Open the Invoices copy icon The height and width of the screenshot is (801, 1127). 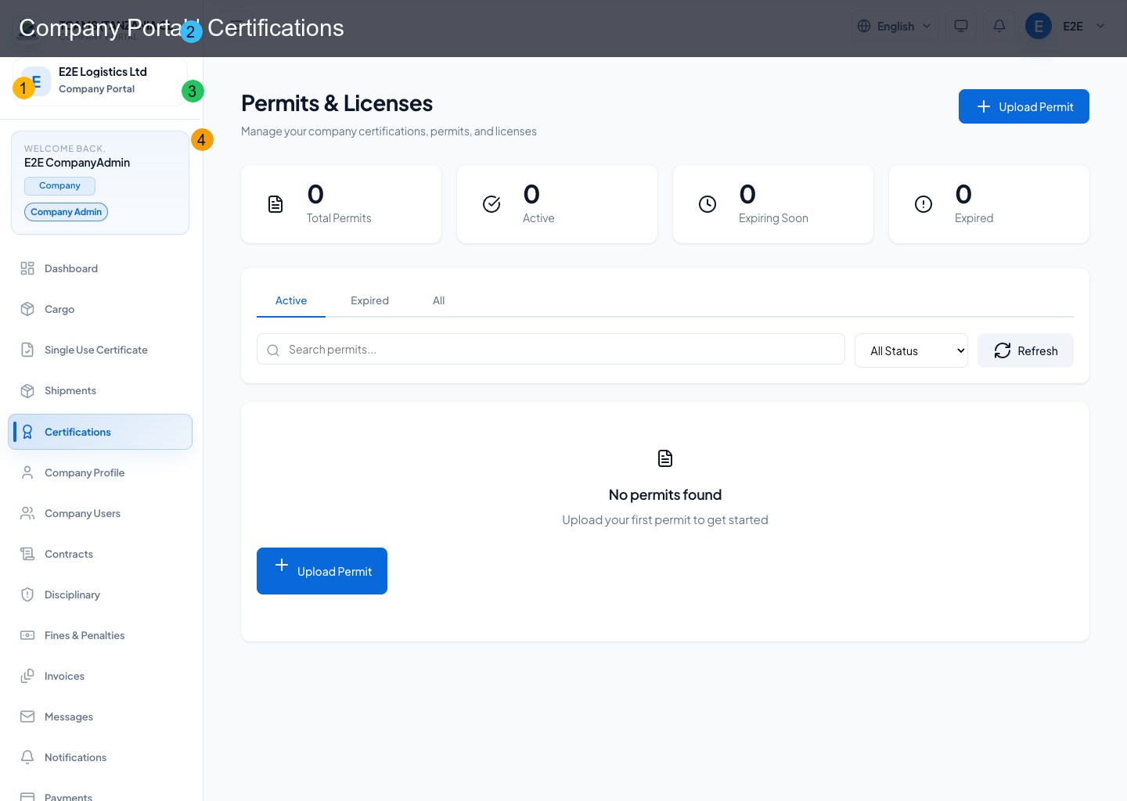pyautogui.click(x=27, y=676)
